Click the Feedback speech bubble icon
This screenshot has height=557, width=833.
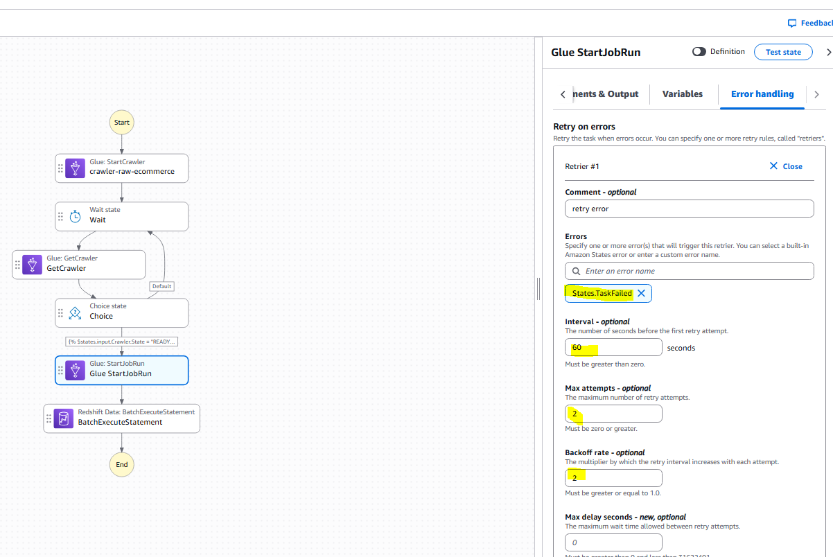tap(792, 23)
